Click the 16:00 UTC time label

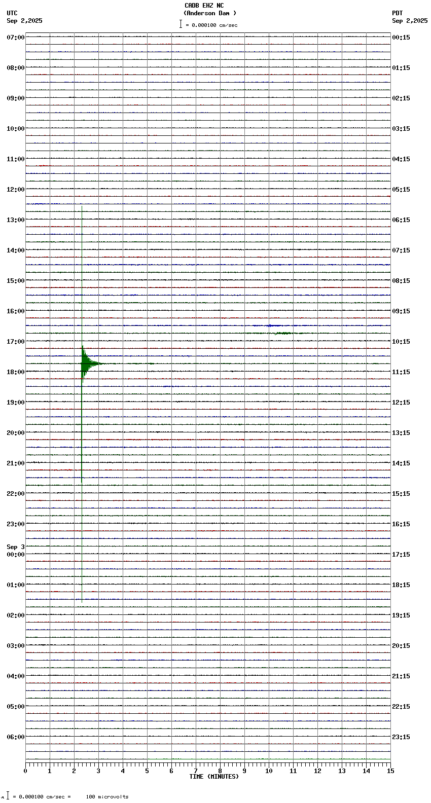(16, 311)
